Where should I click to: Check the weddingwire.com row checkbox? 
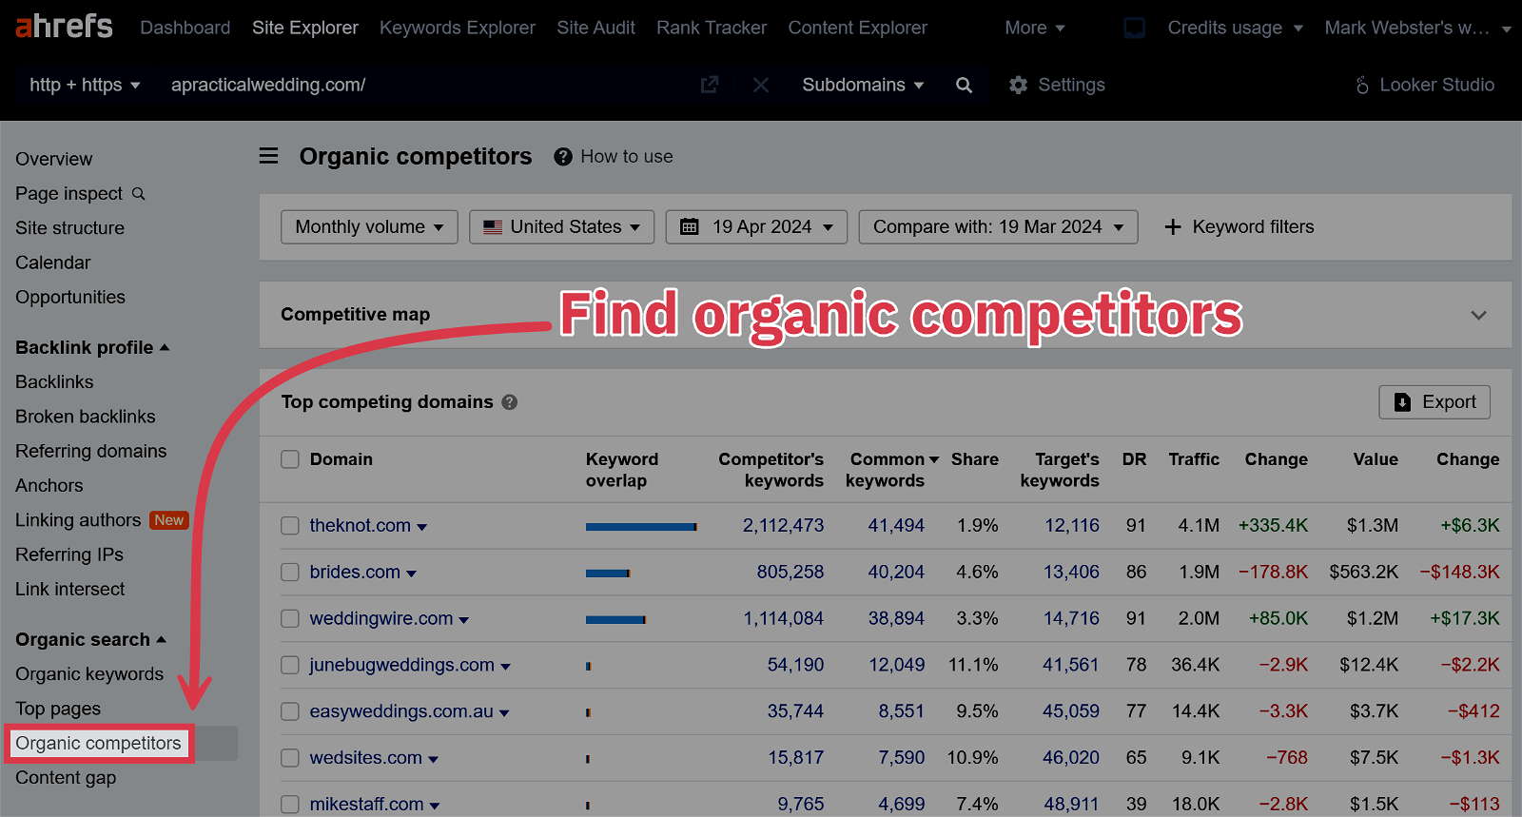click(x=290, y=619)
